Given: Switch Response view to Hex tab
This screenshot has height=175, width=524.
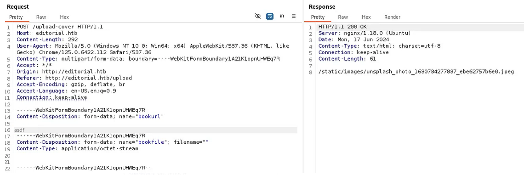Looking at the screenshot, I should 366,17.
